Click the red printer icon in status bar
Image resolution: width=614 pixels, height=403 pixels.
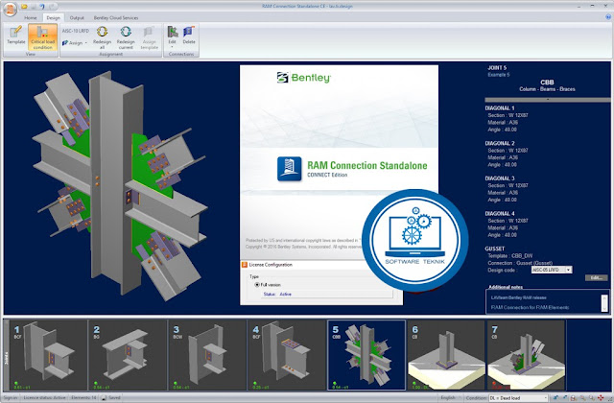tap(574, 398)
